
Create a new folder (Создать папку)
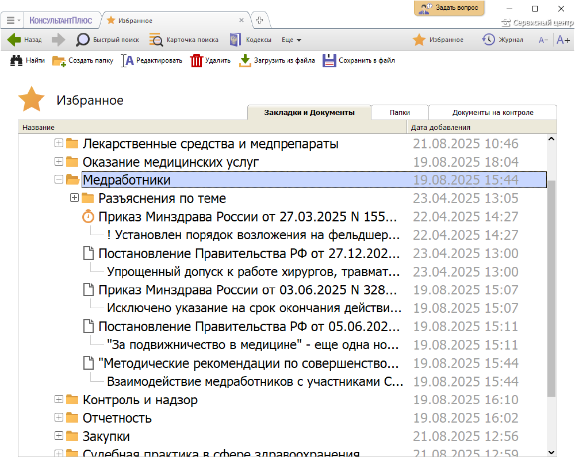pyautogui.click(x=59, y=60)
